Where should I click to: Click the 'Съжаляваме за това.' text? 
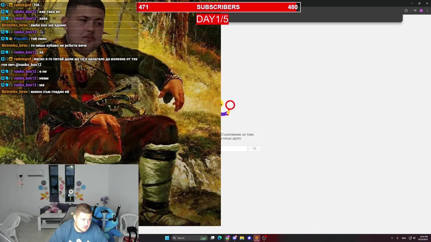[238, 134]
